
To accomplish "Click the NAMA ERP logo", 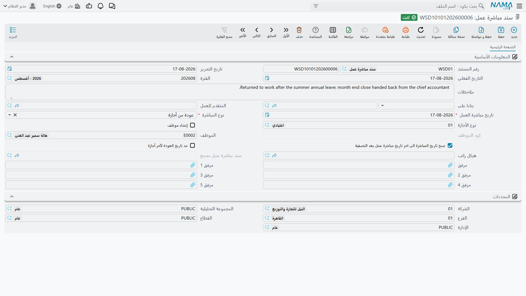I will 501,6.
